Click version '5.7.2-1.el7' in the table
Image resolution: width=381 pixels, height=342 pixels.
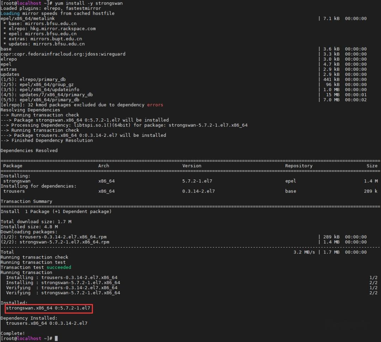coord(197,181)
